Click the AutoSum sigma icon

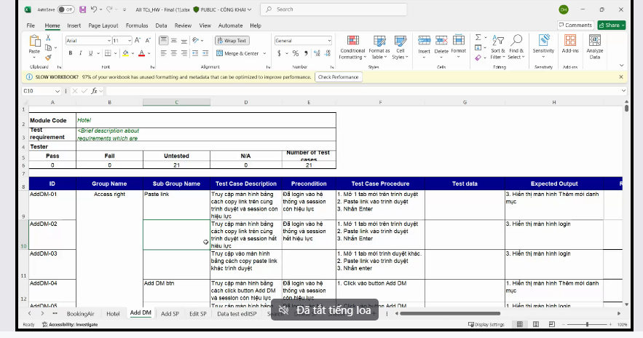point(478,37)
